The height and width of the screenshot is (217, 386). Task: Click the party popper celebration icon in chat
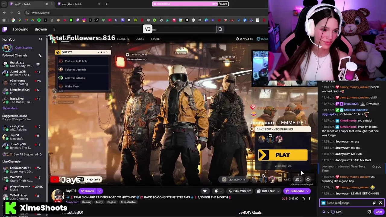click(x=374, y=203)
